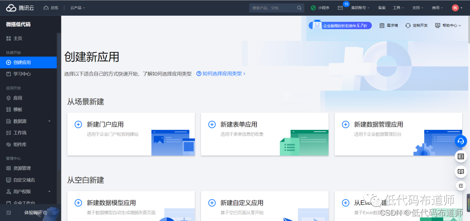Click the plus icon on 新建表单应用
Viewport: 470px width, 221px height.
pyautogui.click(x=212, y=124)
